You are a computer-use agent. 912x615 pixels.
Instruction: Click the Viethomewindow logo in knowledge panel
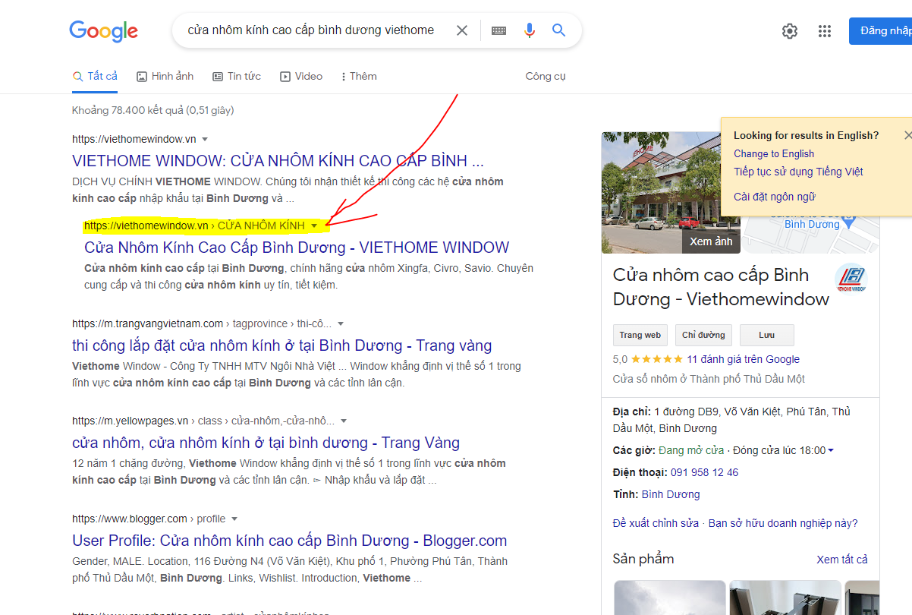[x=851, y=279]
